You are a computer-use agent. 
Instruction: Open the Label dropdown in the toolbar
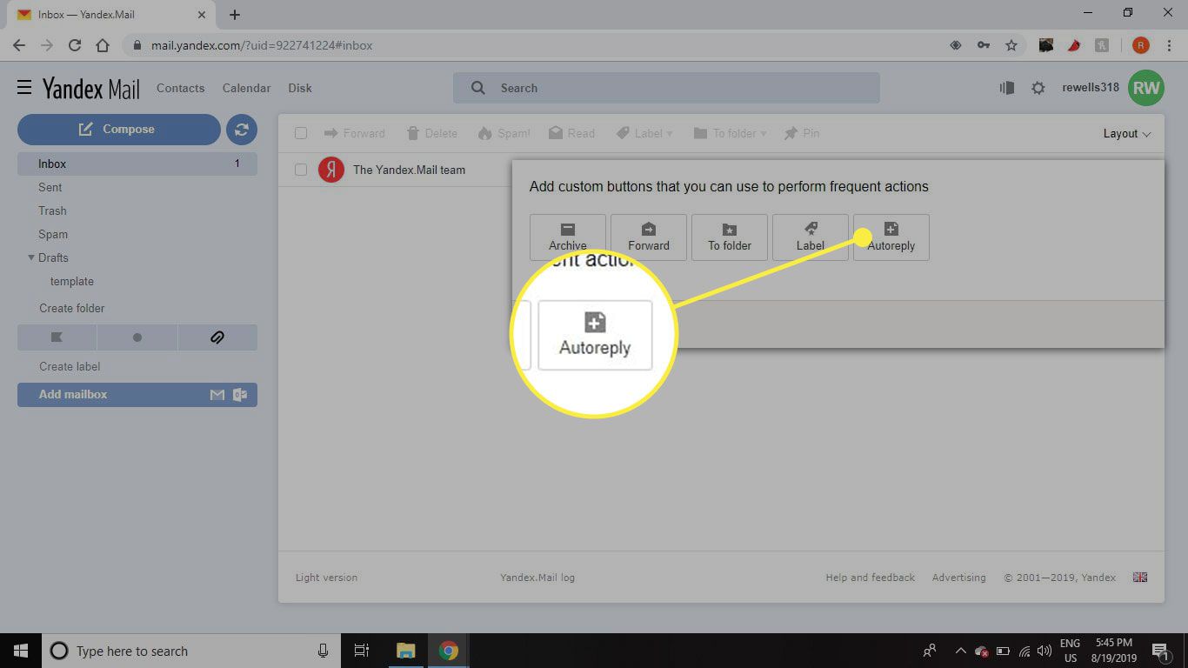click(644, 133)
